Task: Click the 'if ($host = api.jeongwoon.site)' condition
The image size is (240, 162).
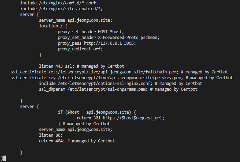Action: coord(97,112)
